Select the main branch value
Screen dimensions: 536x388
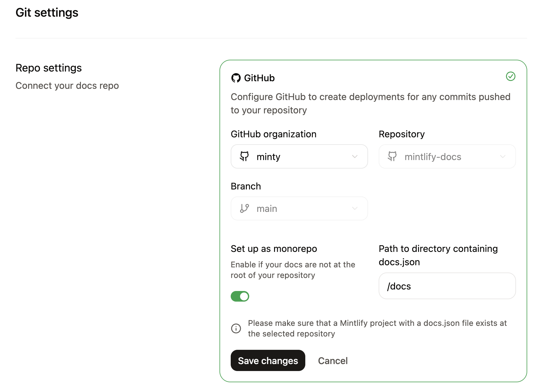(267, 208)
